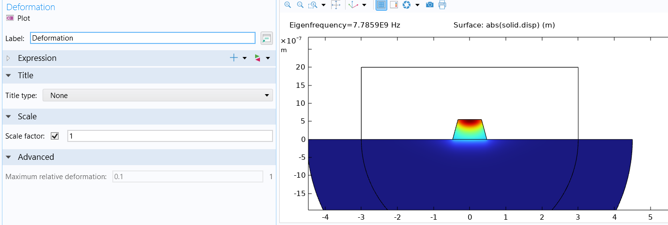Click the Zoom Out magnifier icon
This screenshot has height=225, width=668.
click(x=300, y=5)
